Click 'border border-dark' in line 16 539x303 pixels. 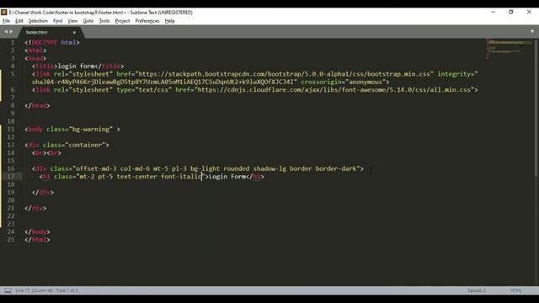point(323,168)
